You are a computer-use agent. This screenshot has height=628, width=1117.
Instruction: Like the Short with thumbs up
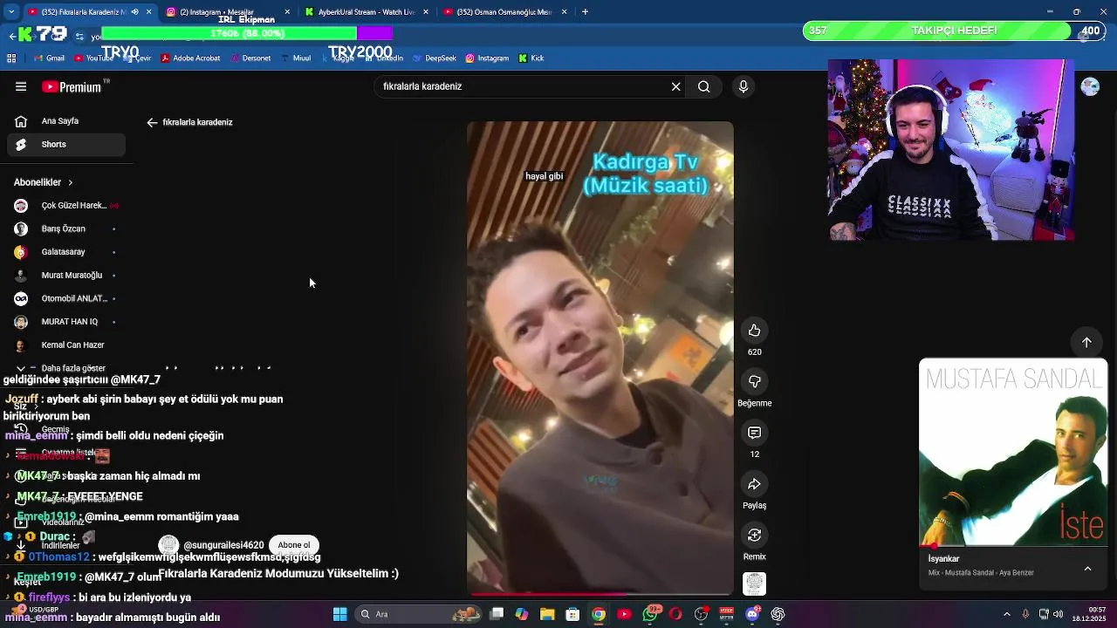[754, 331]
